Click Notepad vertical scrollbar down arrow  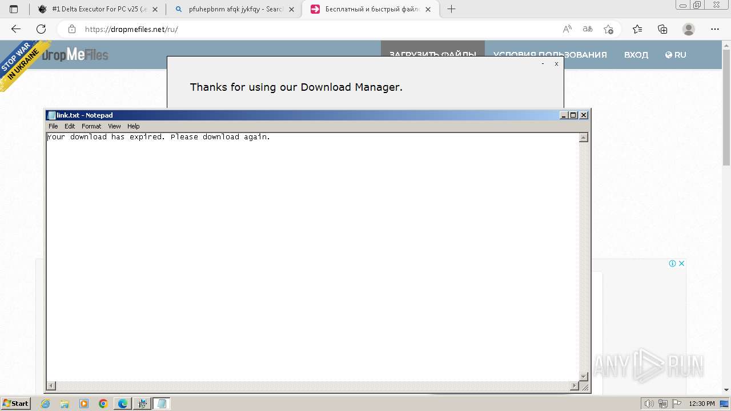(x=584, y=376)
